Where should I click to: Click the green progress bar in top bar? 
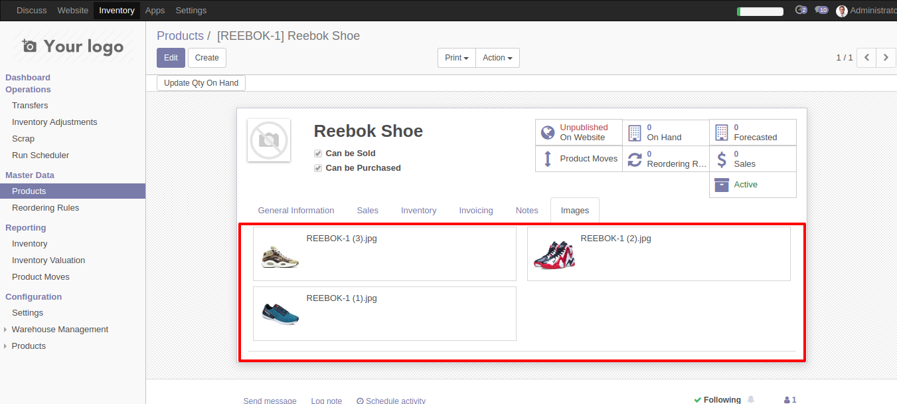coord(760,11)
